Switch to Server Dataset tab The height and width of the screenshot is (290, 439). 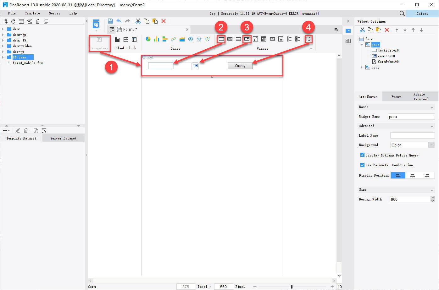[x=64, y=138]
